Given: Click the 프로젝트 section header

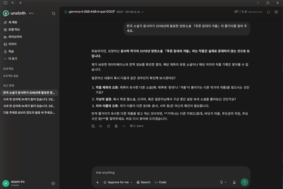Looking at the screenshot, I should 8,69.
